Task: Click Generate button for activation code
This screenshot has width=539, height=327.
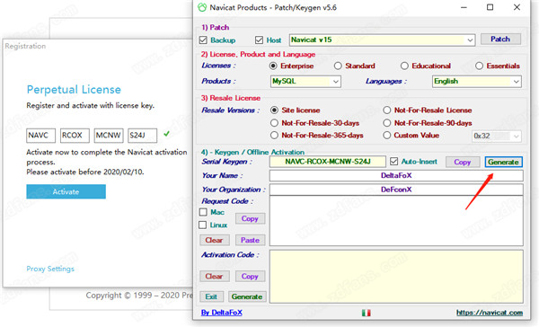Action: 247,296
